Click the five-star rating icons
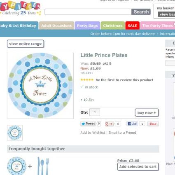This screenshot has width=175, height=175. click(x=87, y=79)
